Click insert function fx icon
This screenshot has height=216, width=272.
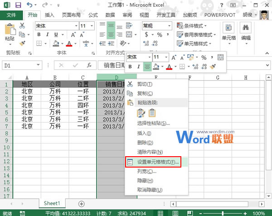click(x=89, y=65)
